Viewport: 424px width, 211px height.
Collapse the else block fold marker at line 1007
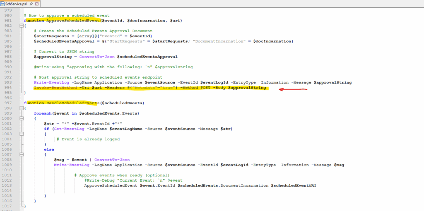22,155
